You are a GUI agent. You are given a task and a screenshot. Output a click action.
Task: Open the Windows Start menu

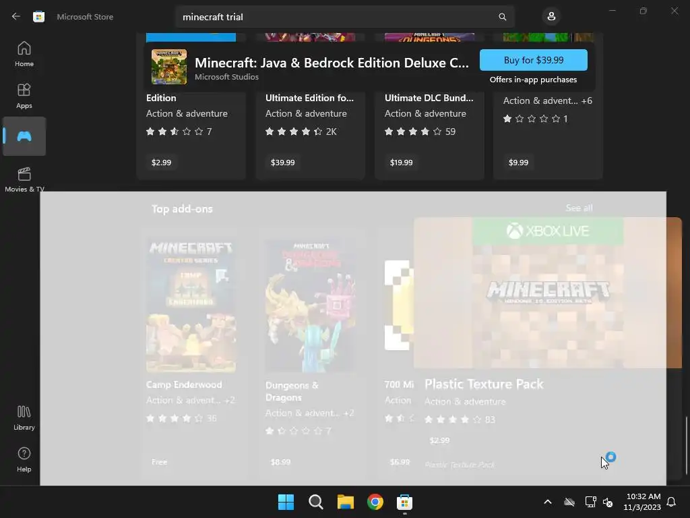[x=286, y=502]
